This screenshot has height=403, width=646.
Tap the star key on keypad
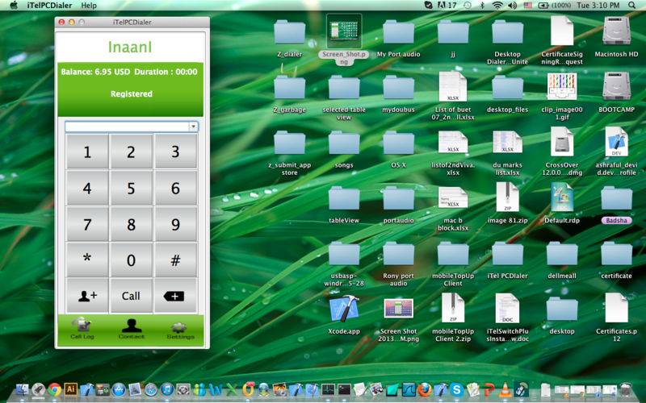click(x=87, y=260)
